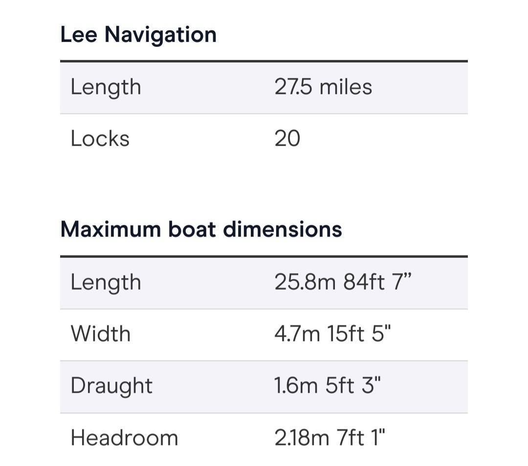
Task: Select the Headroom row label
Action: 124,438
